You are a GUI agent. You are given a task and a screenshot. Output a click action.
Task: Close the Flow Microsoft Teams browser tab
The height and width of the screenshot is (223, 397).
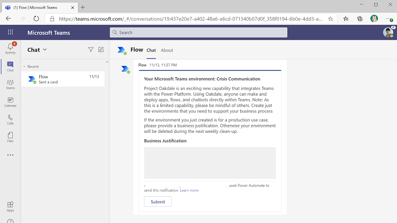[72, 7]
